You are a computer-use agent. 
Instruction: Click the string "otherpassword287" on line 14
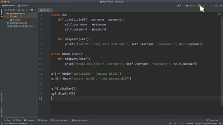[114, 79]
